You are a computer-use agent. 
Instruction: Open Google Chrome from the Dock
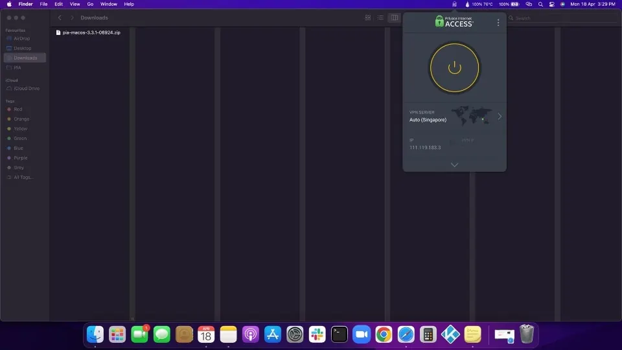pyautogui.click(x=384, y=334)
